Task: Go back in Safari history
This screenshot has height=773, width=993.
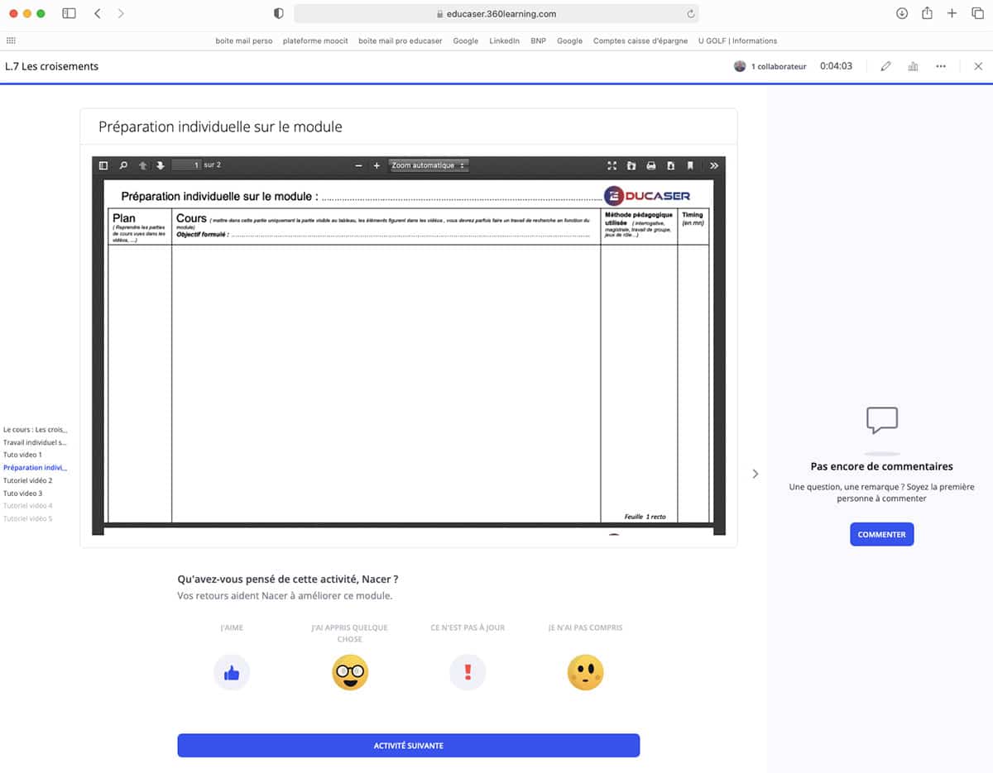Action: tap(98, 13)
